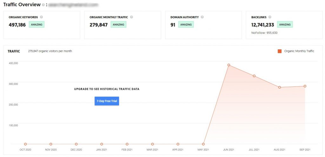325x157 pixels.
Task: Select the SEP 2021 data point
Action: tap(305, 86)
